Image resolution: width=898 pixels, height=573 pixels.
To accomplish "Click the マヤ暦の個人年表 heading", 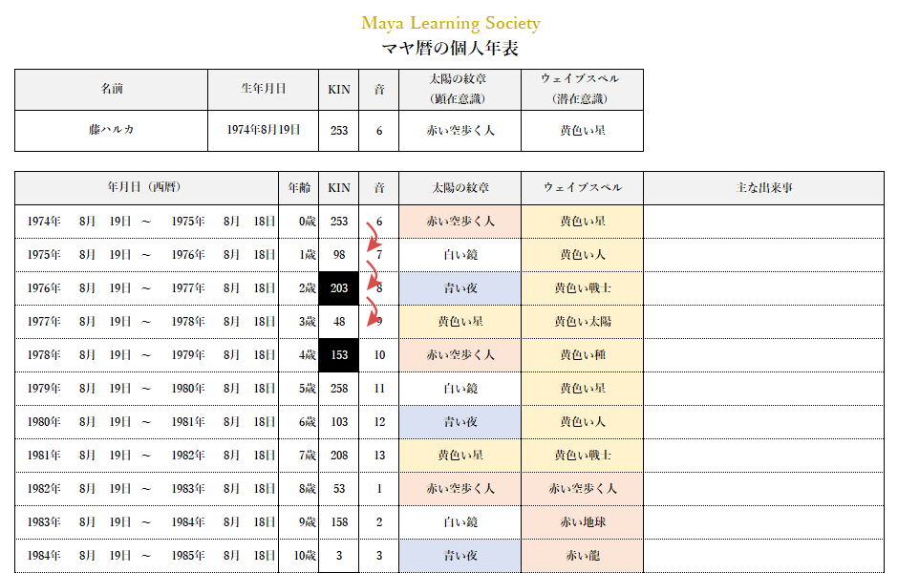I will click(x=450, y=48).
